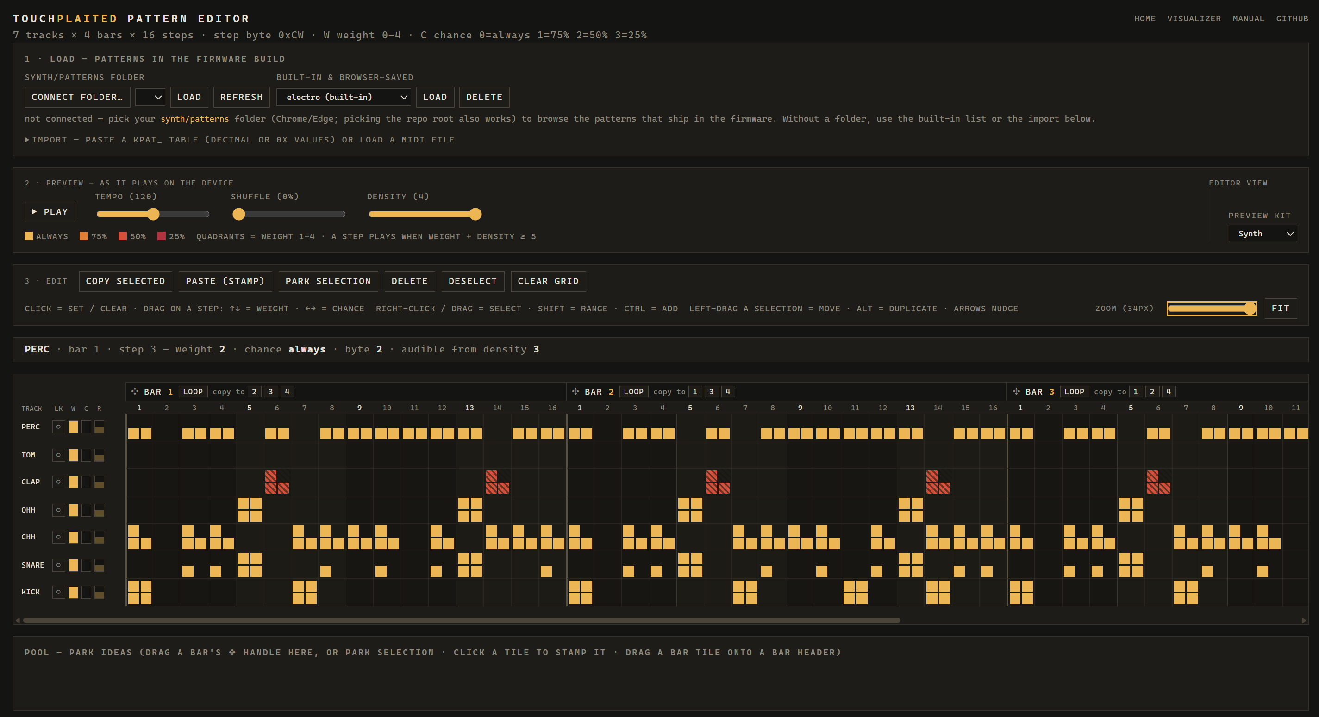Toggle the KICK track lock (LK)

click(x=58, y=592)
